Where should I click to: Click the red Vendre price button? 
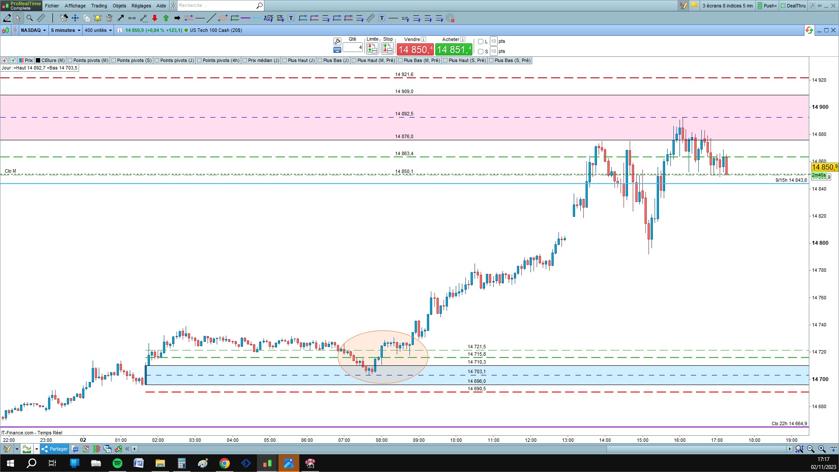coord(415,49)
